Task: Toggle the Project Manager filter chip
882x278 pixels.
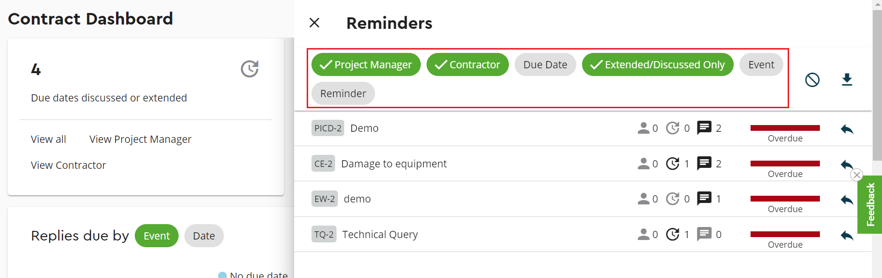Action: tap(366, 64)
